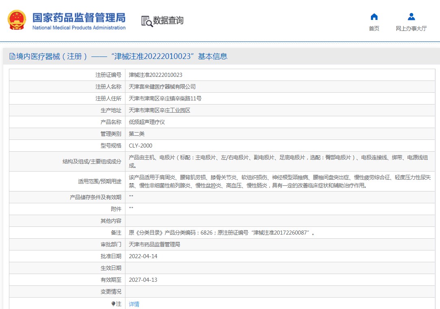Click National Medical Products Administration text
The height and width of the screenshot is (309, 440).
click(x=79, y=28)
